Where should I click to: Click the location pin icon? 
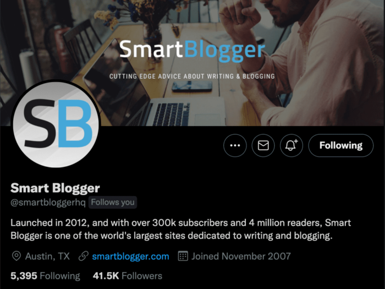(x=16, y=257)
